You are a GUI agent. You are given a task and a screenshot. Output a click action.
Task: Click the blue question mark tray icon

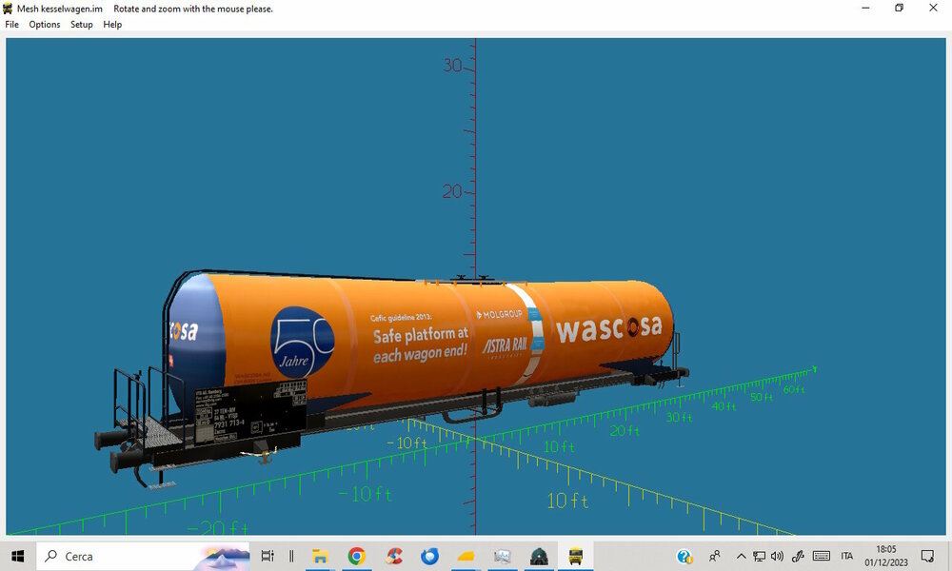(684, 556)
